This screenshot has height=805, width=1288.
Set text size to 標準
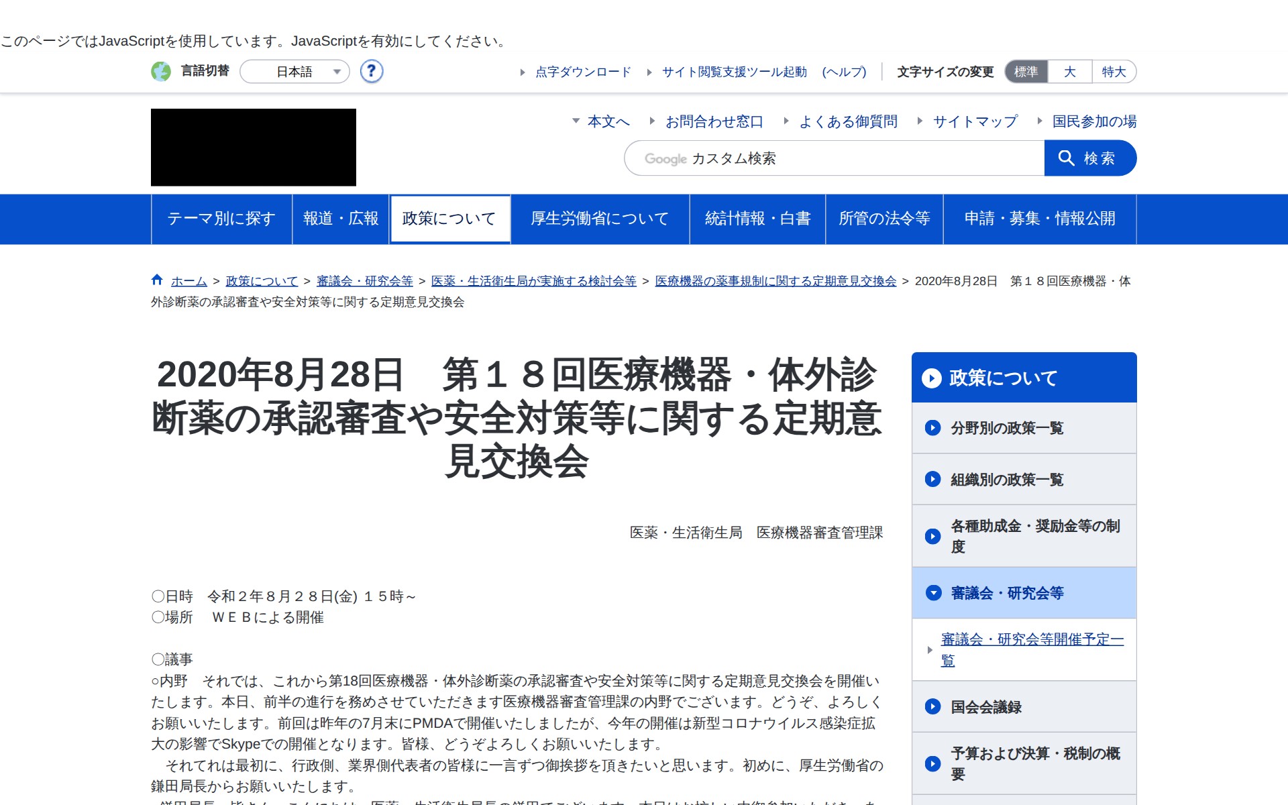pos(1026,72)
